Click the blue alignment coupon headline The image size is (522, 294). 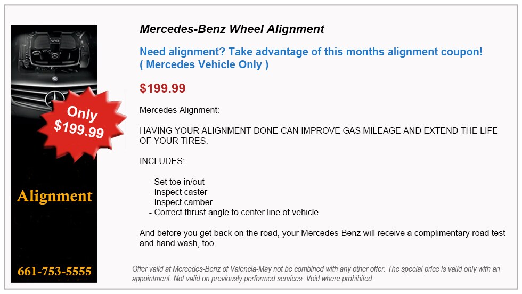point(311,52)
